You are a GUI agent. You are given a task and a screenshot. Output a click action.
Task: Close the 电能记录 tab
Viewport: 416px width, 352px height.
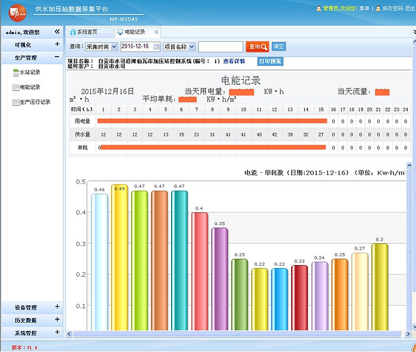click(156, 32)
